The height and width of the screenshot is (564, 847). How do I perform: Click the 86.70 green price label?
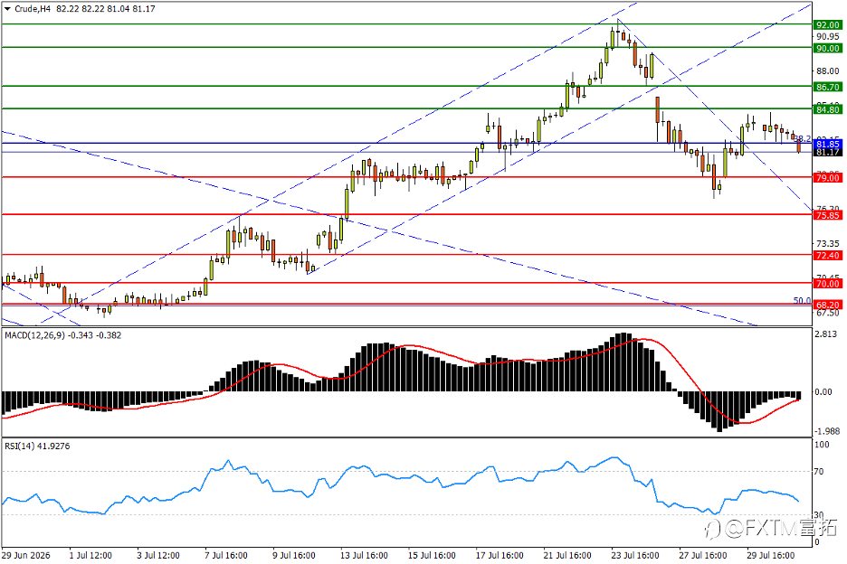(x=827, y=87)
